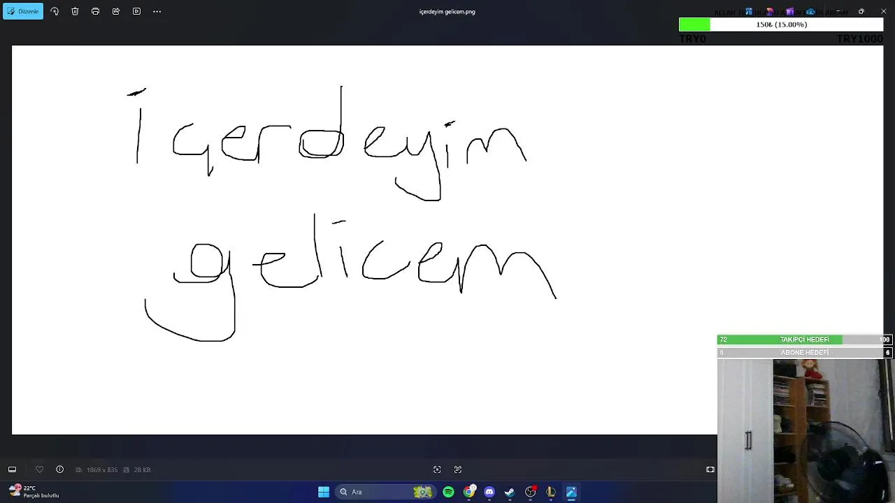The image size is (895, 503).
Task: Open the blue music app icon in title bar
Action: point(749,12)
